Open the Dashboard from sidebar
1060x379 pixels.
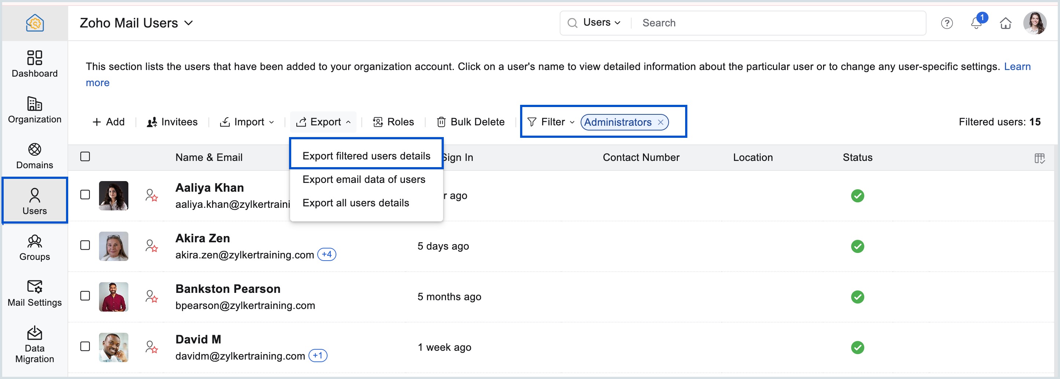coord(34,64)
